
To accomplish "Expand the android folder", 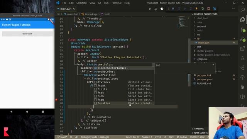I will tap(201, 26).
